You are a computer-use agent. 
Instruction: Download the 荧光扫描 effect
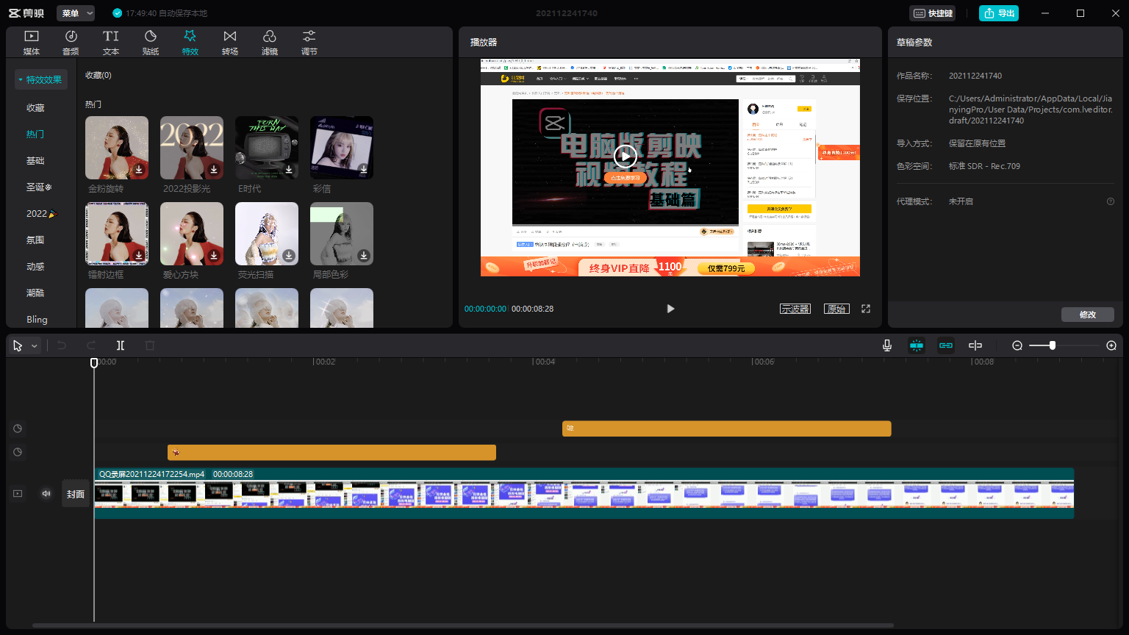pyautogui.click(x=289, y=256)
